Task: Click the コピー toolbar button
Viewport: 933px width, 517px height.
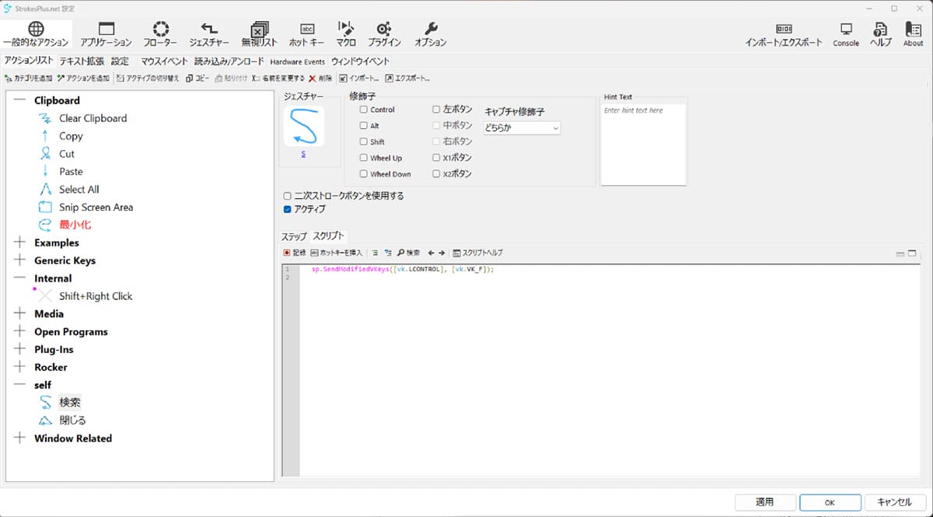Action: click(x=197, y=79)
